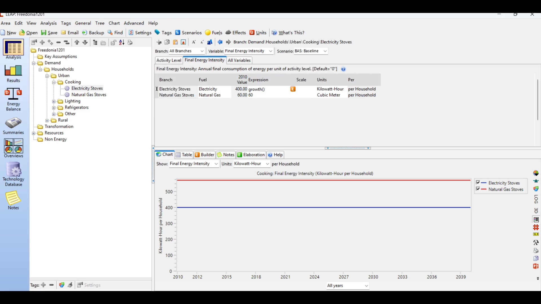Click the print tree icon
This screenshot has height=304, width=541.
tap(130, 43)
